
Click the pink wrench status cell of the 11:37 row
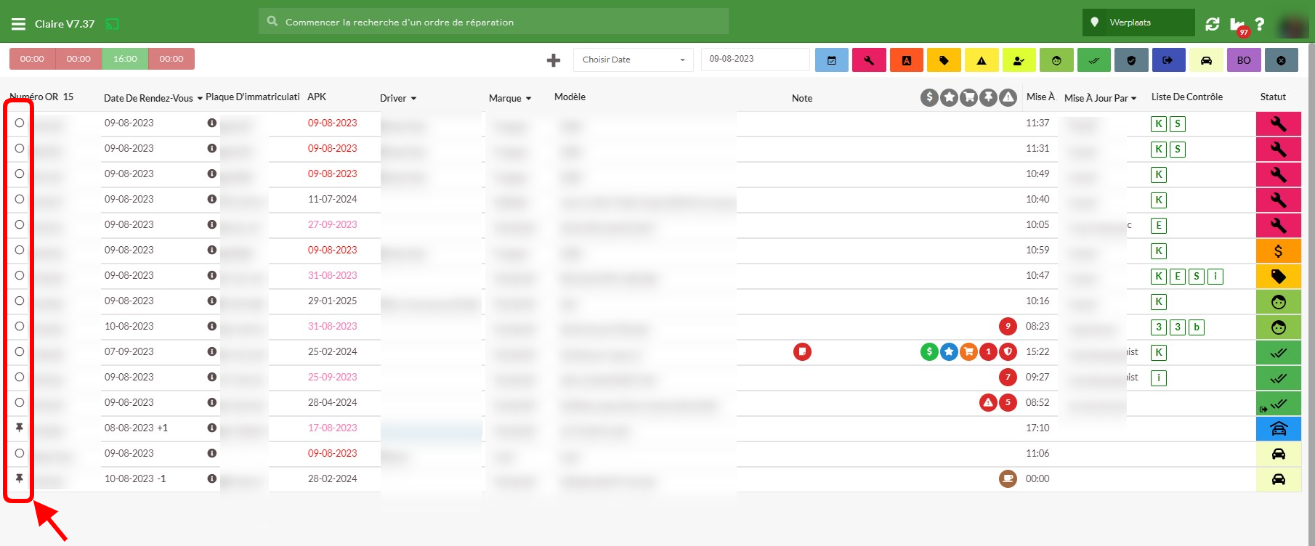point(1279,123)
